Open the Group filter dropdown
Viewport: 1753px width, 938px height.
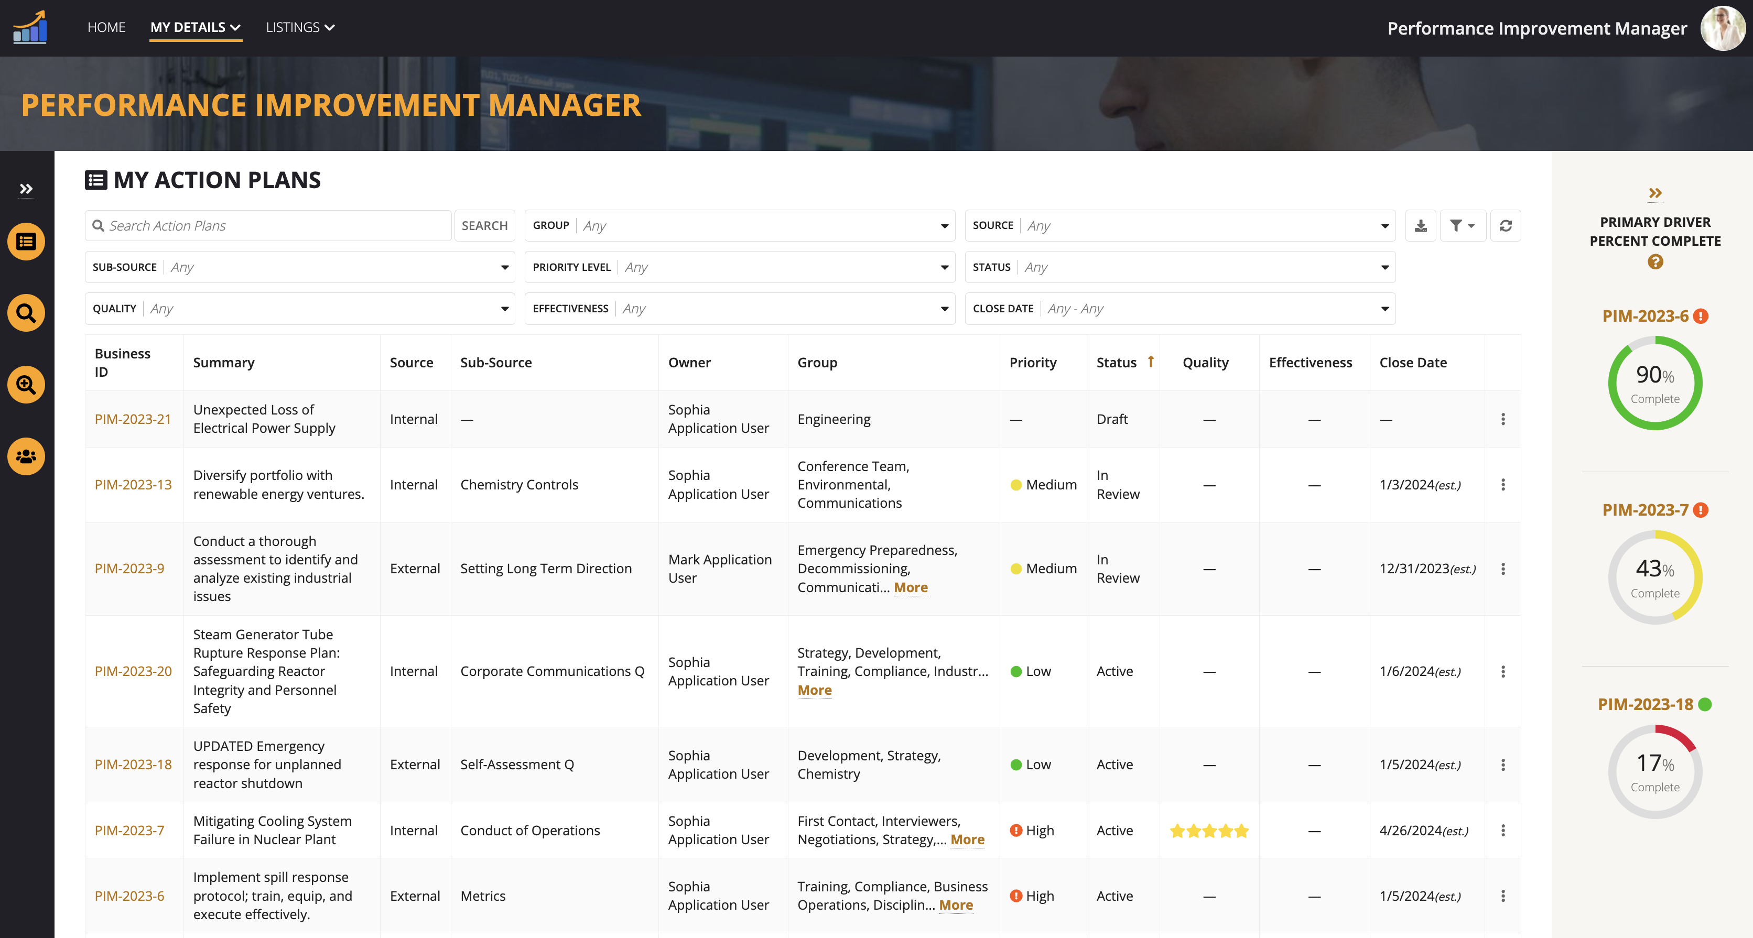coord(740,226)
